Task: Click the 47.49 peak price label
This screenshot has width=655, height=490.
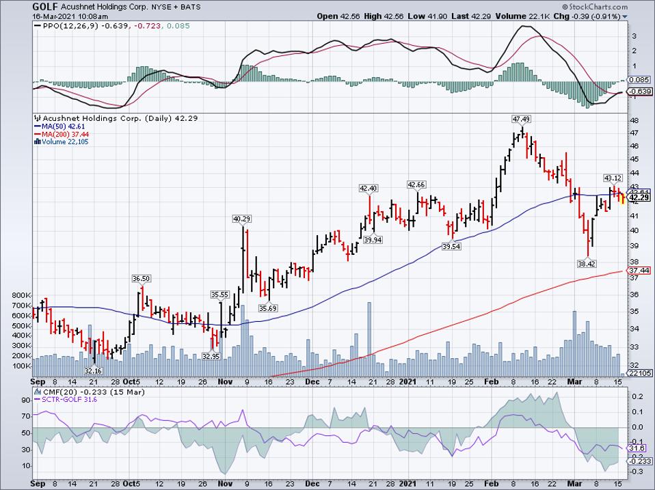Action: pyautogui.click(x=521, y=120)
